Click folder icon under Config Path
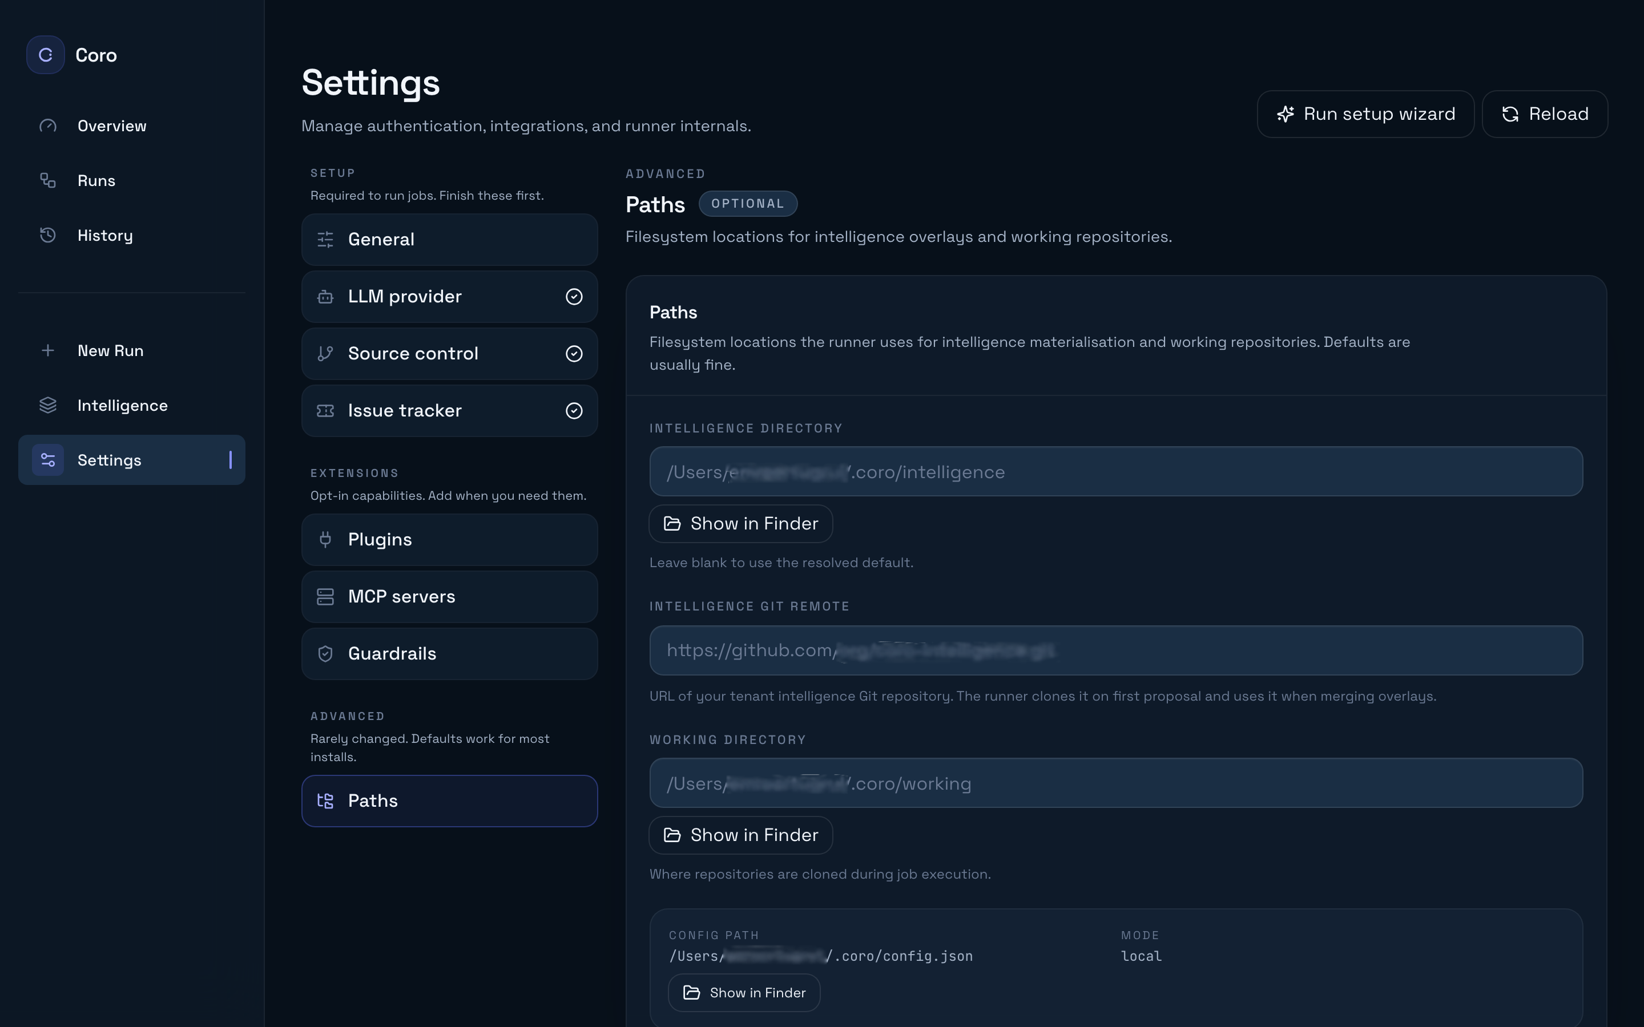 click(692, 992)
